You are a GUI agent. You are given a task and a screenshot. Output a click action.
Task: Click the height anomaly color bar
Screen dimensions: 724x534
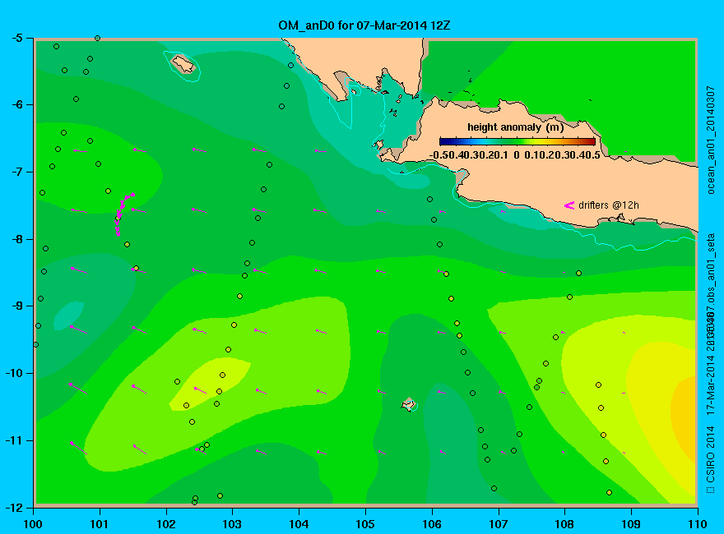click(517, 141)
